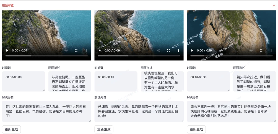Click the 00:08-00:18 timestamp field

(116, 81)
